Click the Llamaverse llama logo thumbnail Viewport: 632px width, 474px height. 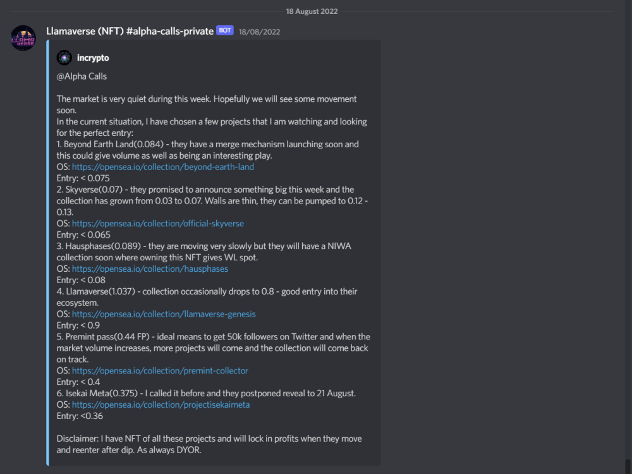tap(23, 38)
